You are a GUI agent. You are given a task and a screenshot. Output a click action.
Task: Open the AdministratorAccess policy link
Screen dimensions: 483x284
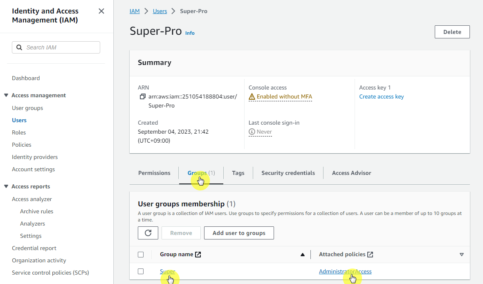coord(345,271)
